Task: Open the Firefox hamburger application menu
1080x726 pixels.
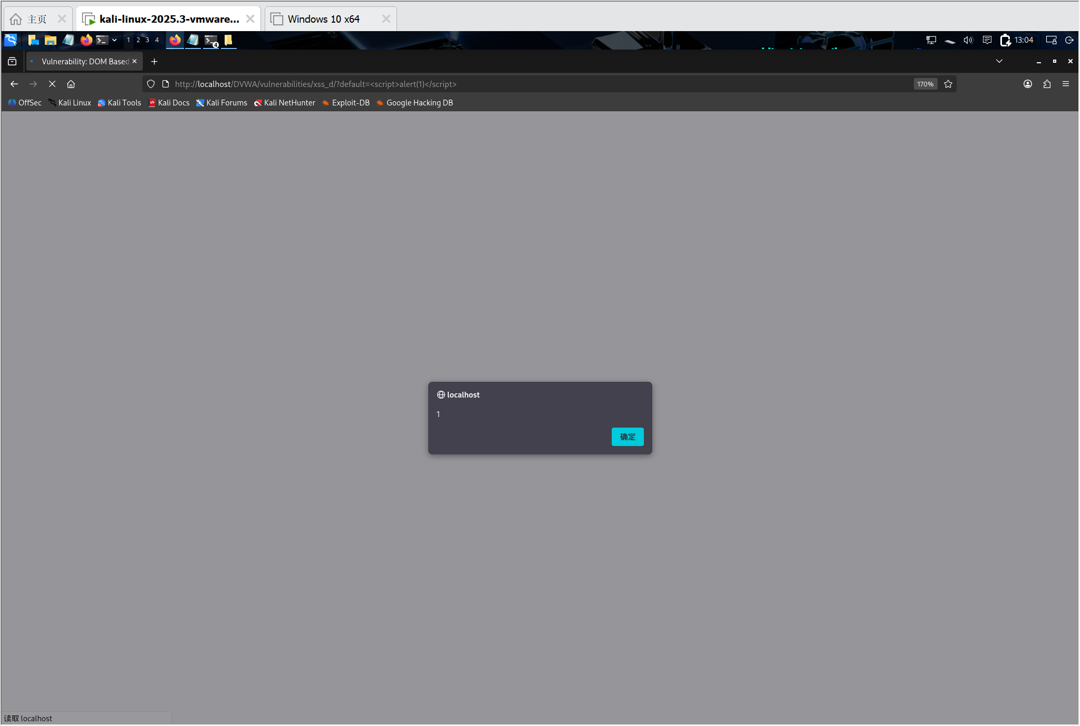Action: 1066,84
